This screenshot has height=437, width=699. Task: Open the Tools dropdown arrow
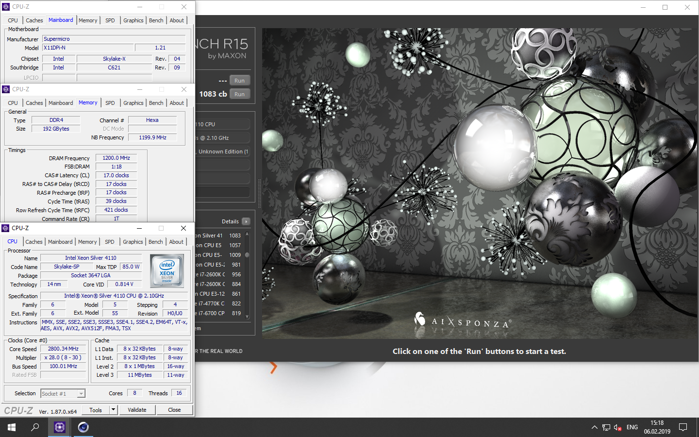point(113,410)
